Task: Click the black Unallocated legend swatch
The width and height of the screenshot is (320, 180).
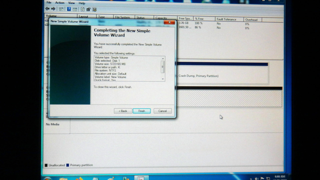Action: (x=46, y=165)
